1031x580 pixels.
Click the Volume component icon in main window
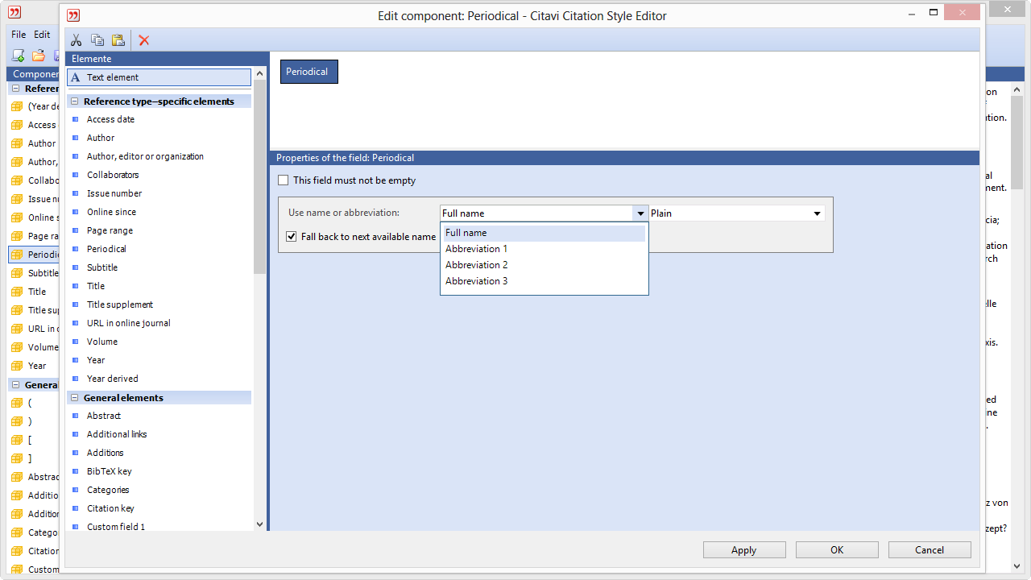(x=17, y=347)
